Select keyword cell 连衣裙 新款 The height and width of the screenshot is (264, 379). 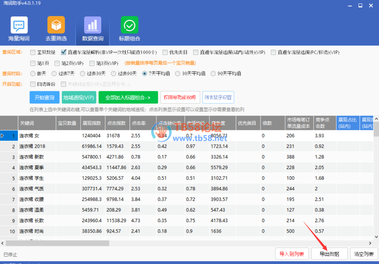[x=37, y=157]
